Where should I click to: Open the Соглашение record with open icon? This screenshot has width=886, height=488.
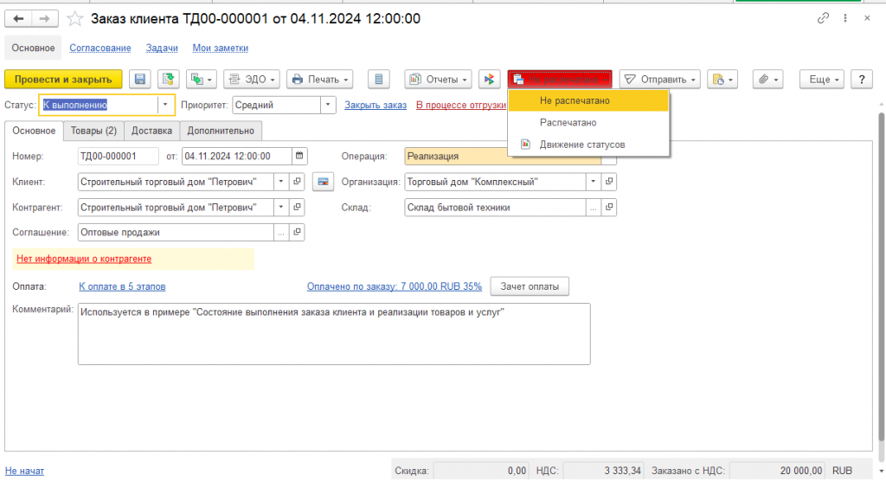[298, 233]
